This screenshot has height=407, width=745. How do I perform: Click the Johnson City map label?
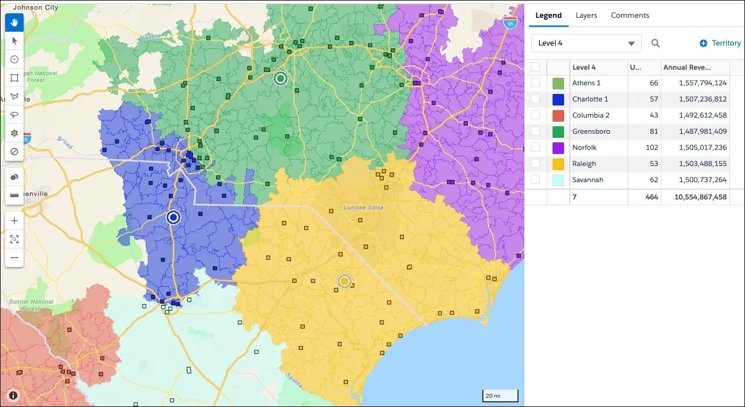(x=36, y=7)
